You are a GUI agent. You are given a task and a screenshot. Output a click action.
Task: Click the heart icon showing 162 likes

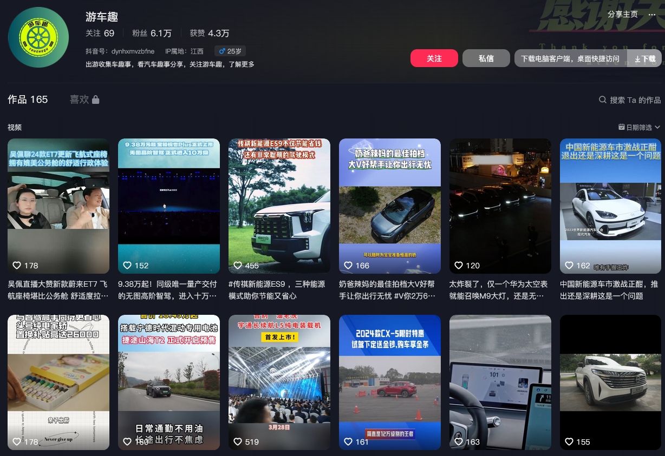[569, 266]
